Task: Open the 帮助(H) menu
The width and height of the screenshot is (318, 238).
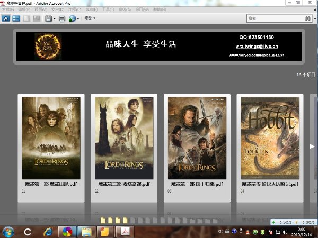Action: click(160, 10)
